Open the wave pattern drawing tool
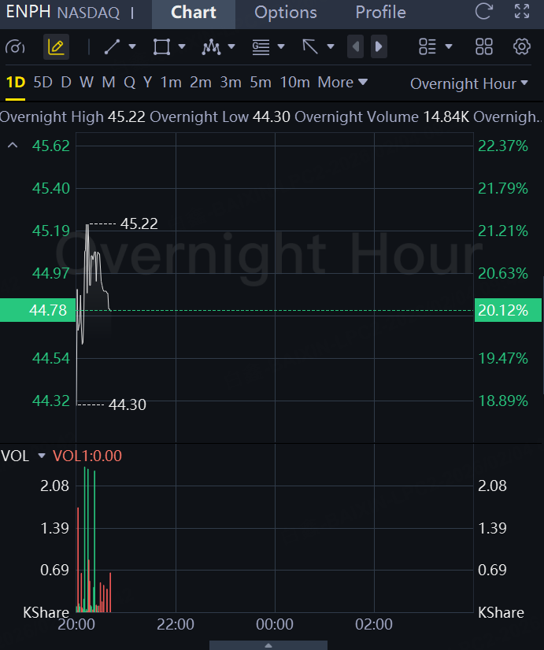Viewport: 544px width, 650px height. [x=211, y=47]
